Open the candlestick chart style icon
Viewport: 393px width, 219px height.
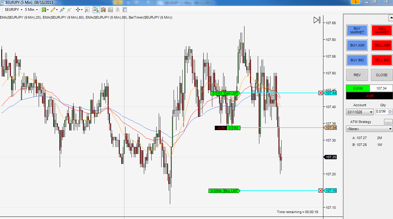point(44,10)
